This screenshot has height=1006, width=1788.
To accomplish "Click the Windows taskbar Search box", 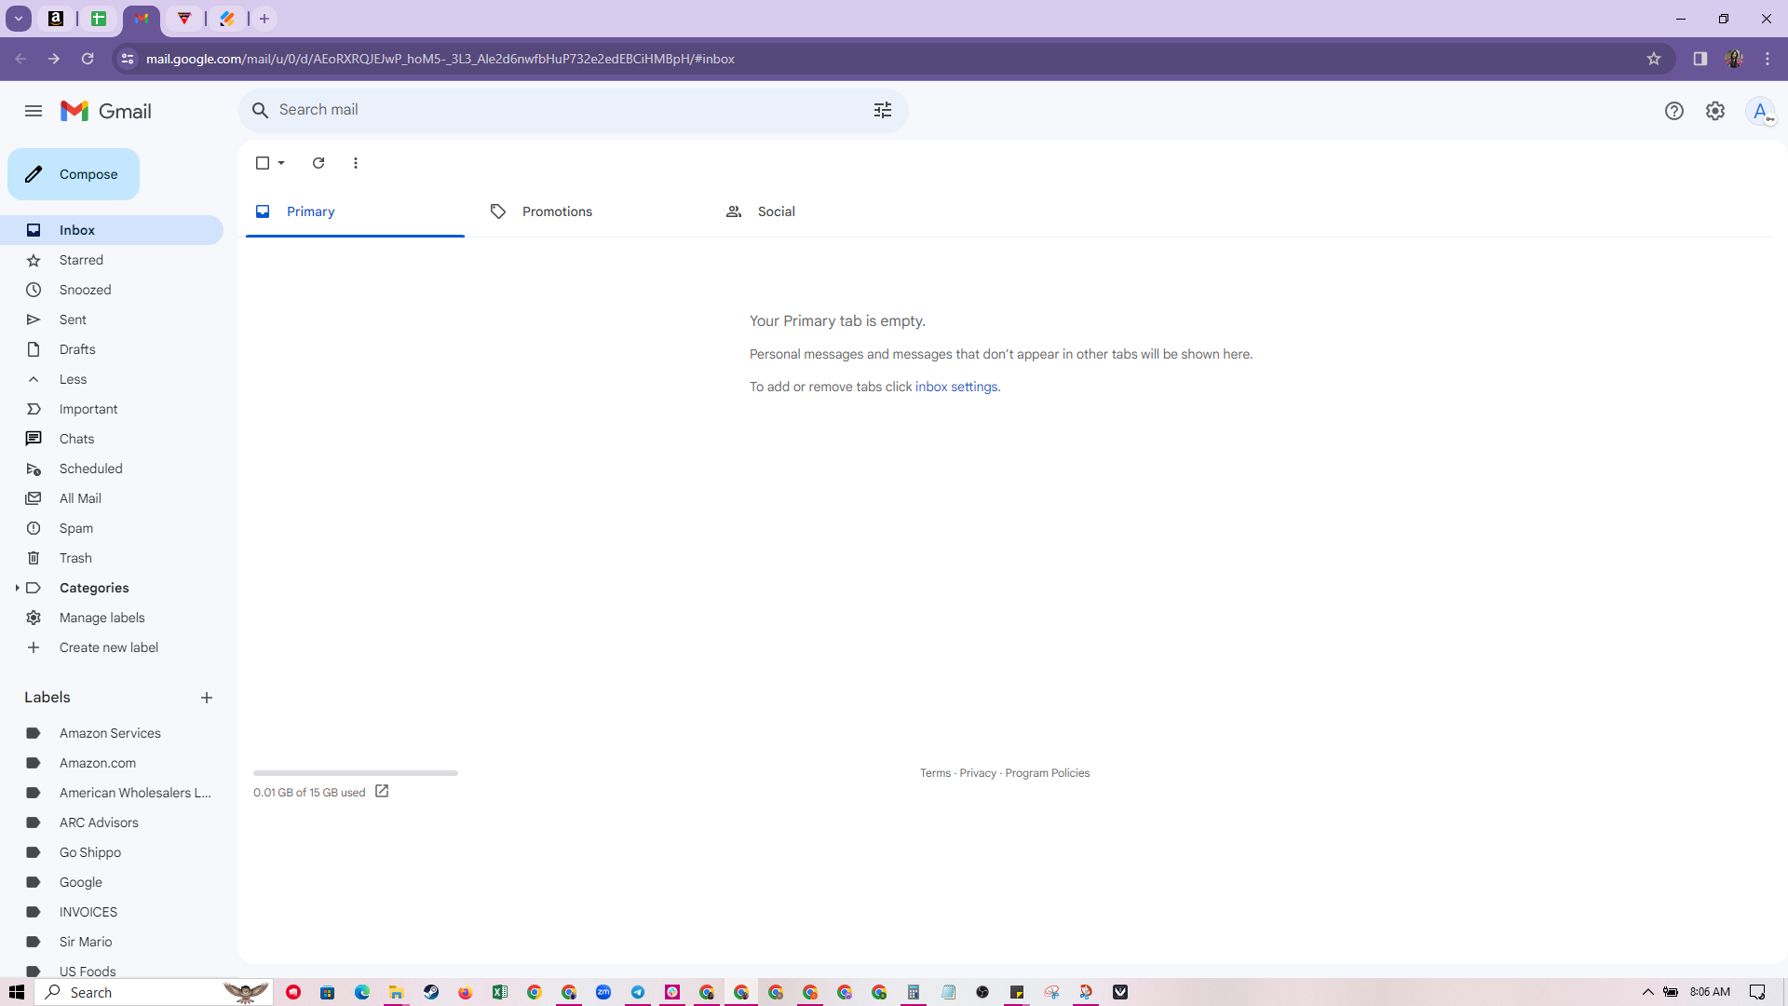I will pyautogui.click(x=155, y=992).
